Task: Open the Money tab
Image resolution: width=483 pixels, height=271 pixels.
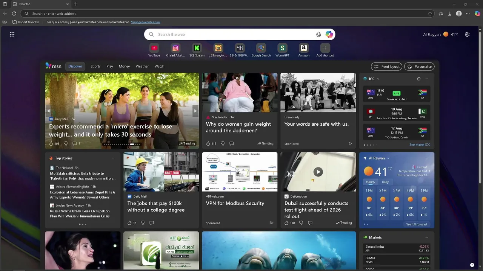Action: tap(124, 66)
